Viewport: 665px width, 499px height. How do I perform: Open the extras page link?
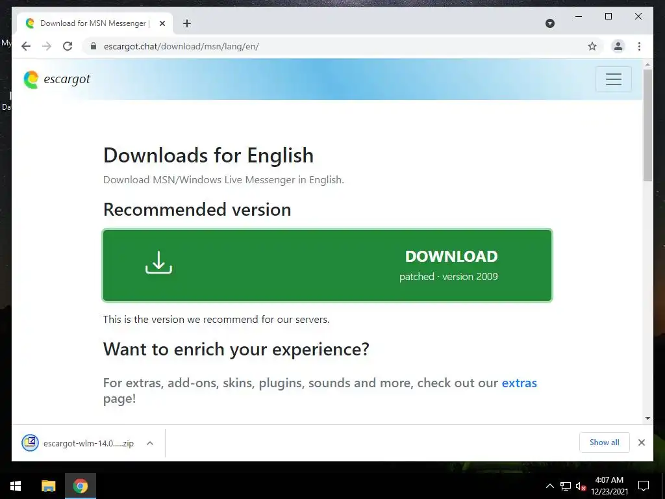coord(519,383)
